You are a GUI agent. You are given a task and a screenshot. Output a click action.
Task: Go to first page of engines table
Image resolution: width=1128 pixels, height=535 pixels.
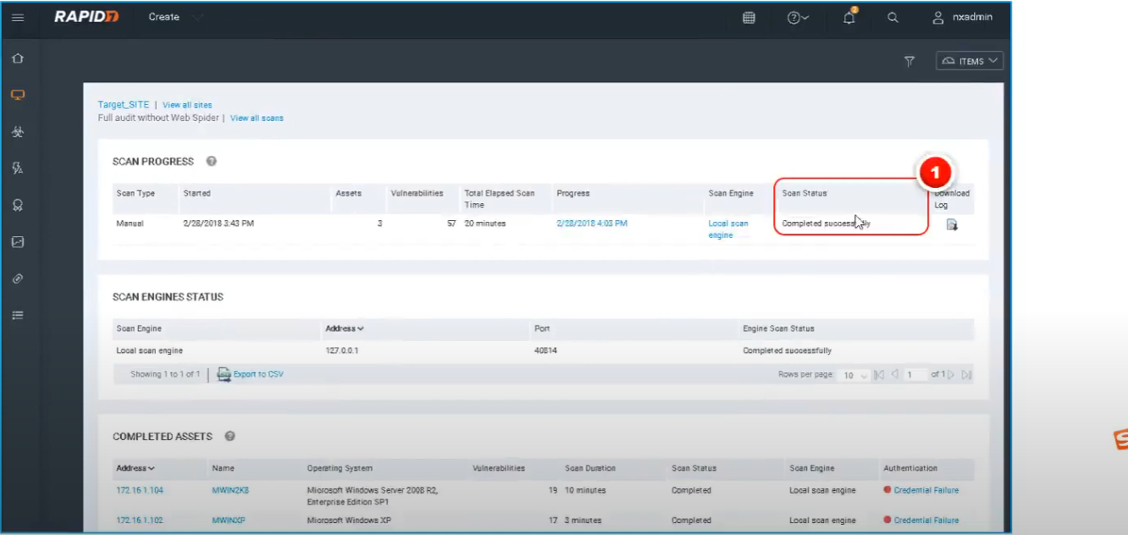point(879,375)
